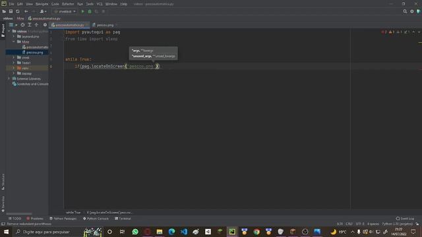Click Save All disk icon in toolbar
This screenshot has height=237, width=422.
(11, 12)
